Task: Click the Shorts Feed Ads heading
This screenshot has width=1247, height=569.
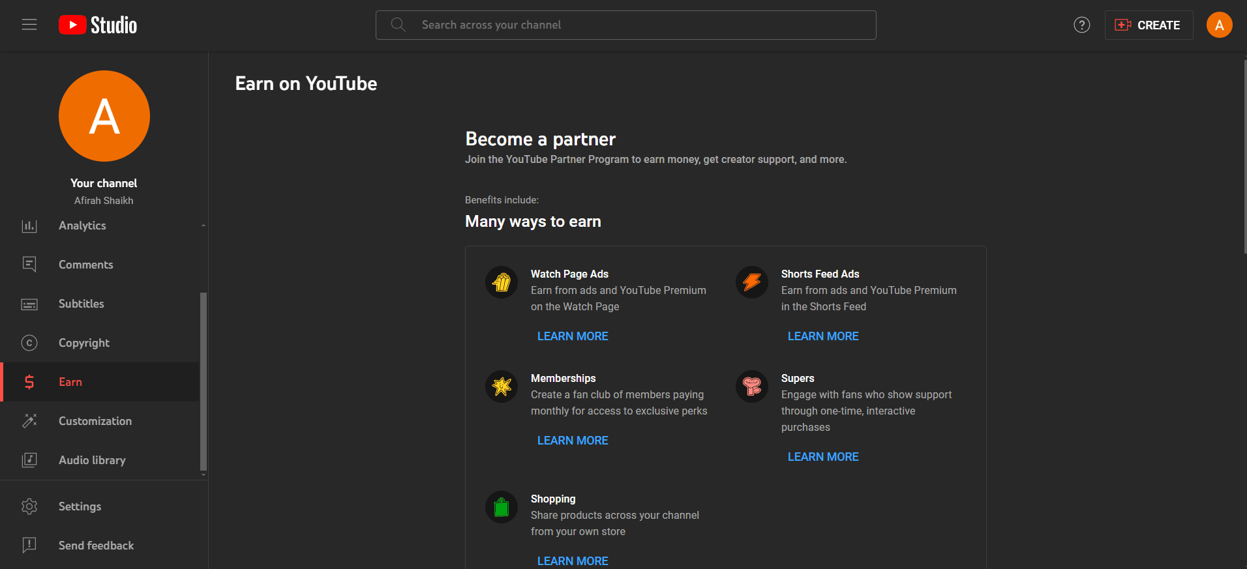Action: [820, 274]
